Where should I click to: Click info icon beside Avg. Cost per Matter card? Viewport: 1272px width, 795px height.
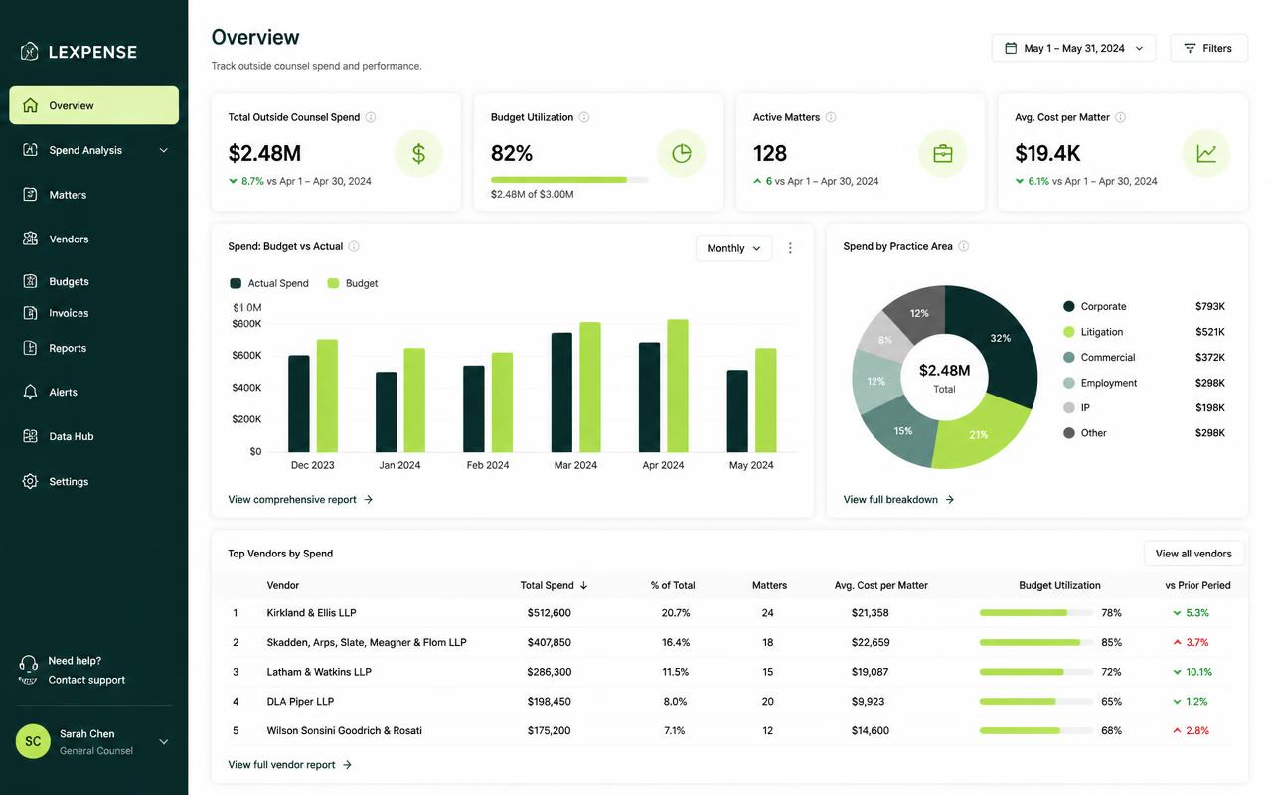pos(1121,117)
